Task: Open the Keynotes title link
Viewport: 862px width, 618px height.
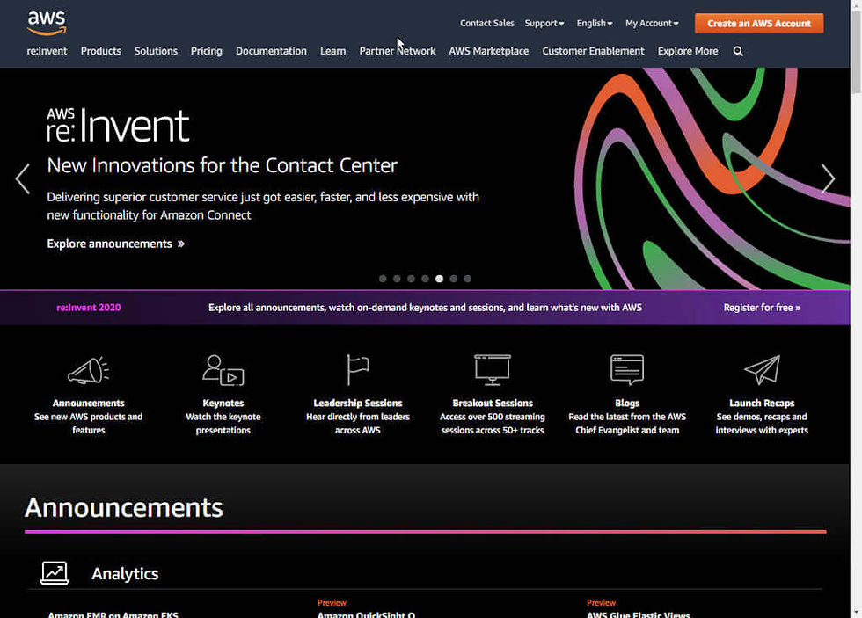Action: pos(223,403)
